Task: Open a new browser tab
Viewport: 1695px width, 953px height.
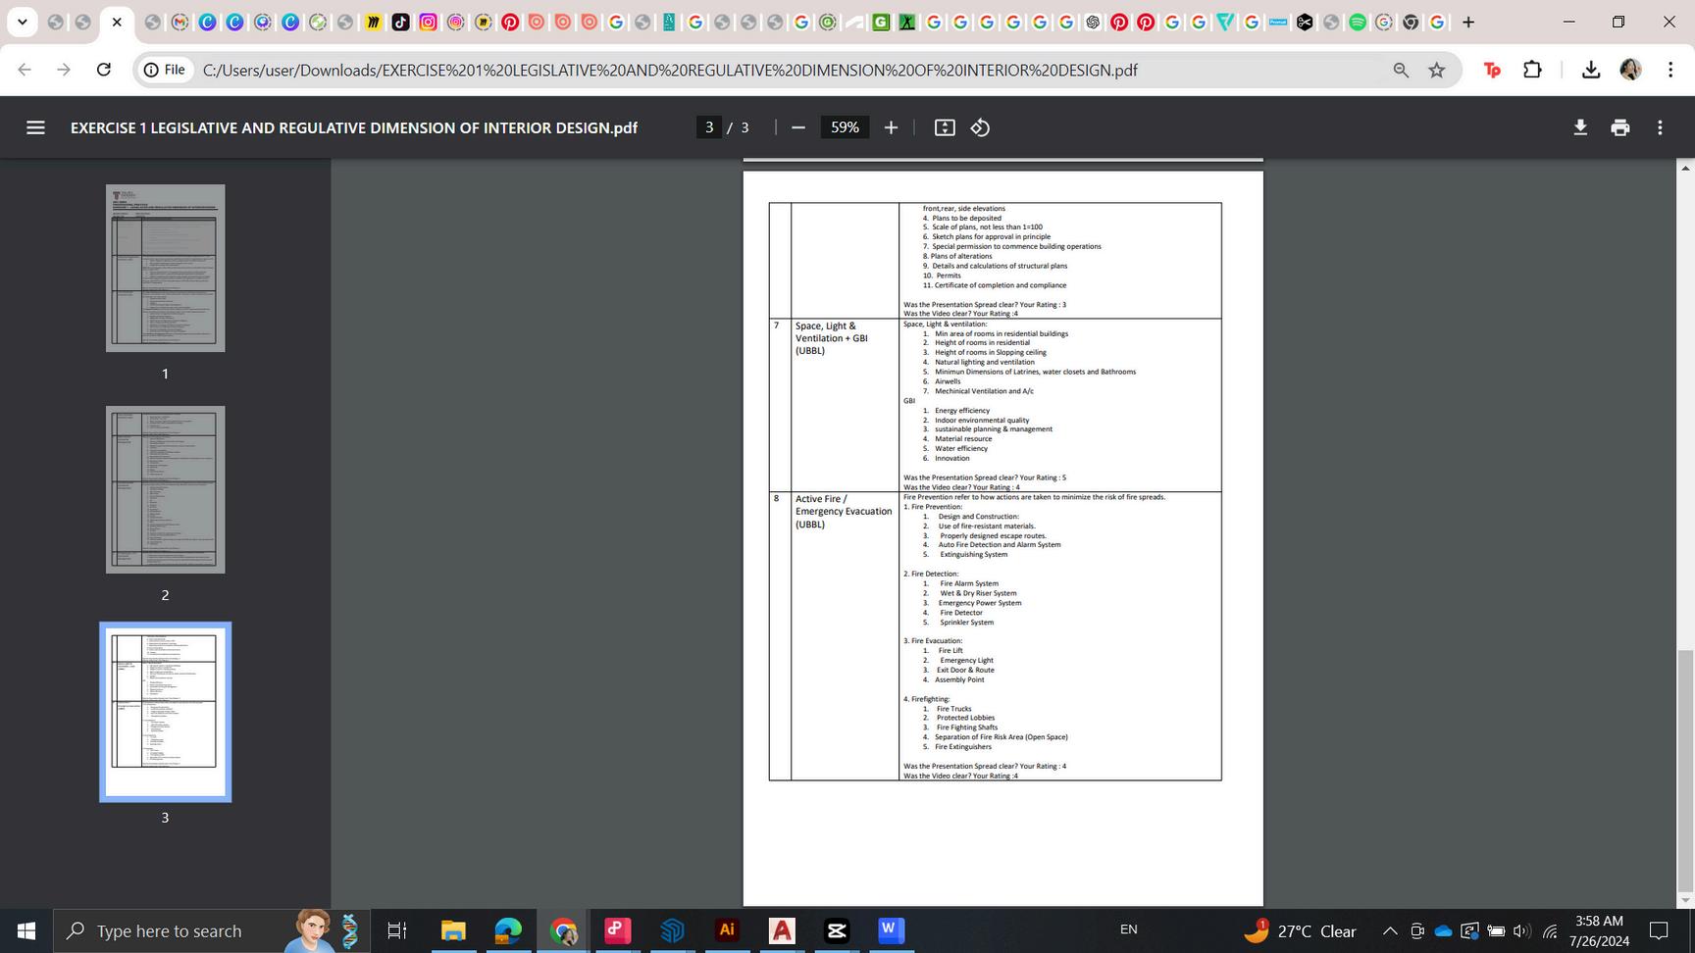Action: 1468,22
